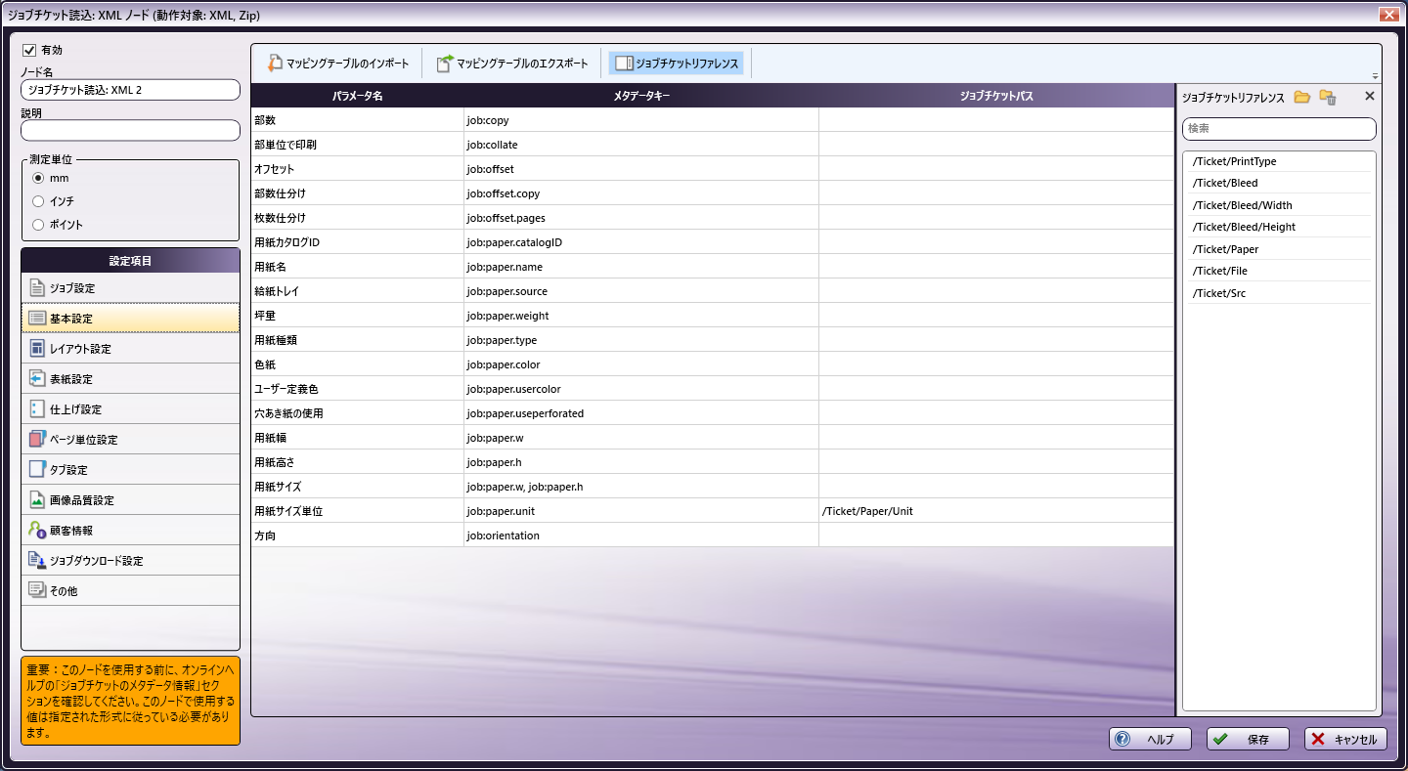This screenshot has height=771, width=1408.
Task: Click the 説明 input field
Action: 130,130
